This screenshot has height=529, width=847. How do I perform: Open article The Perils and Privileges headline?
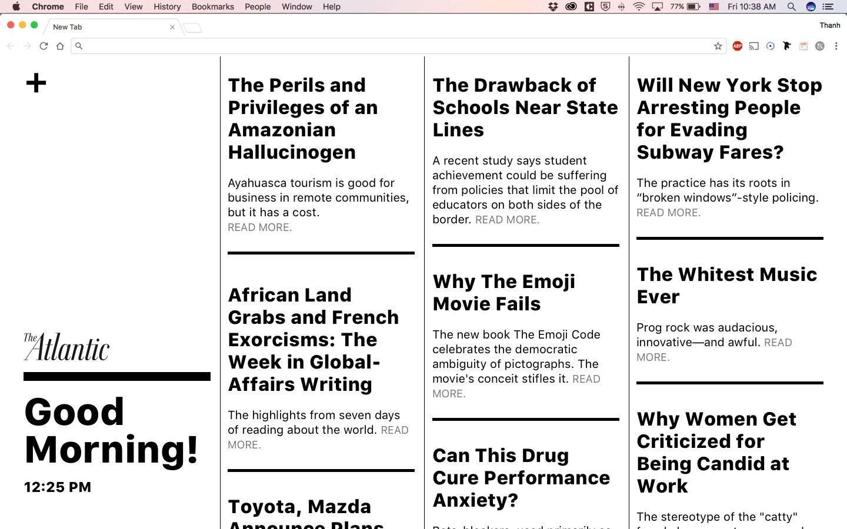click(303, 118)
